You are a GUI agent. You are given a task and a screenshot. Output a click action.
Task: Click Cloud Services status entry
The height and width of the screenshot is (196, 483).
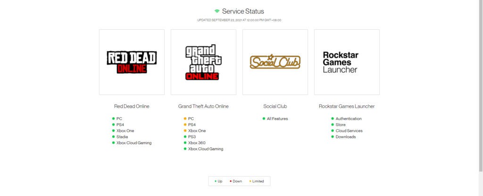pyautogui.click(x=349, y=131)
